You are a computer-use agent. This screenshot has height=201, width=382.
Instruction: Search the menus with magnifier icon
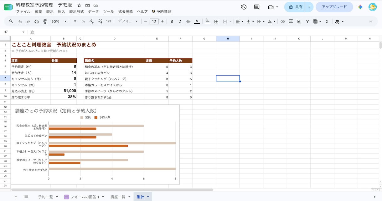pyautogui.click(x=11, y=22)
